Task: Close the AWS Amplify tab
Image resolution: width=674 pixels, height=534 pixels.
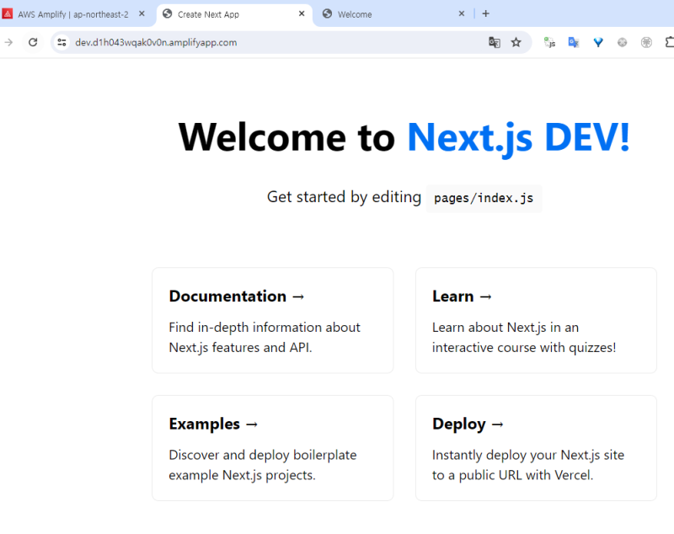Action: (x=142, y=14)
